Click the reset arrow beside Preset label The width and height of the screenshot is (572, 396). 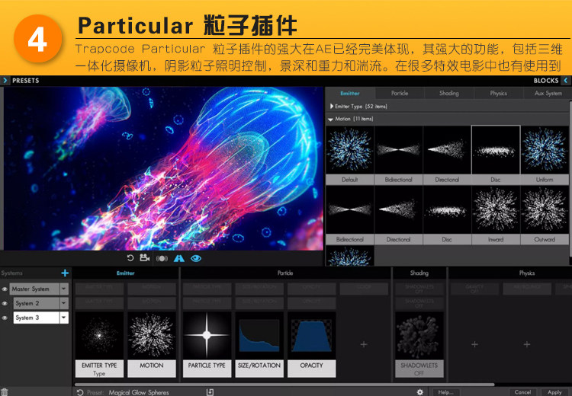coord(80,392)
